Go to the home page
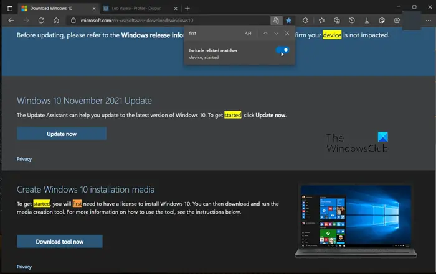Screen dimensions: 436x274 click(57, 21)
